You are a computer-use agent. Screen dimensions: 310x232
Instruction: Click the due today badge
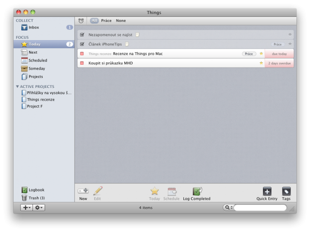[x=279, y=54]
